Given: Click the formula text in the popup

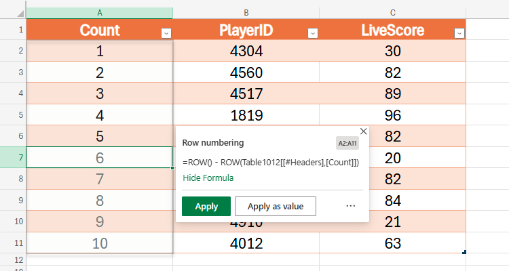Looking at the screenshot, I should 270,163.
